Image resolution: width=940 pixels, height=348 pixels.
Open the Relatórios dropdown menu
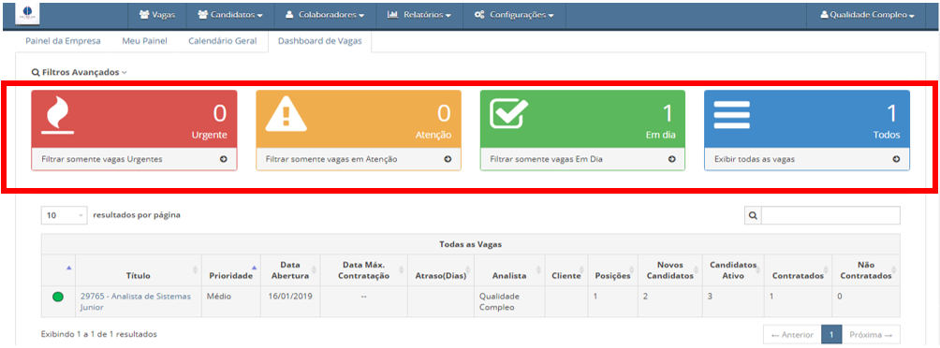[419, 14]
